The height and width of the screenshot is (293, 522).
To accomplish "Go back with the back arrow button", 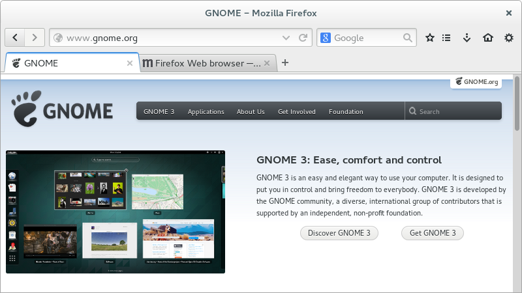I will [x=15, y=38].
